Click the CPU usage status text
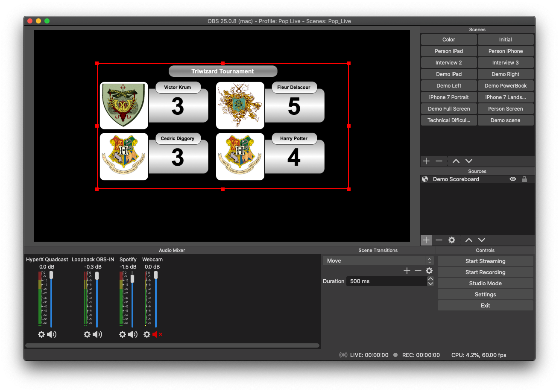The height and width of the screenshot is (392, 559). pos(479,355)
